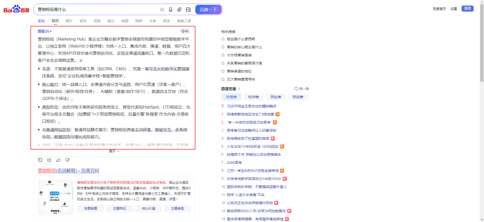Click the citation link icon after paragraph
Image resolution: width=484 pixels, height=222 pixels.
pyautogui.click(x=81, y=61)
